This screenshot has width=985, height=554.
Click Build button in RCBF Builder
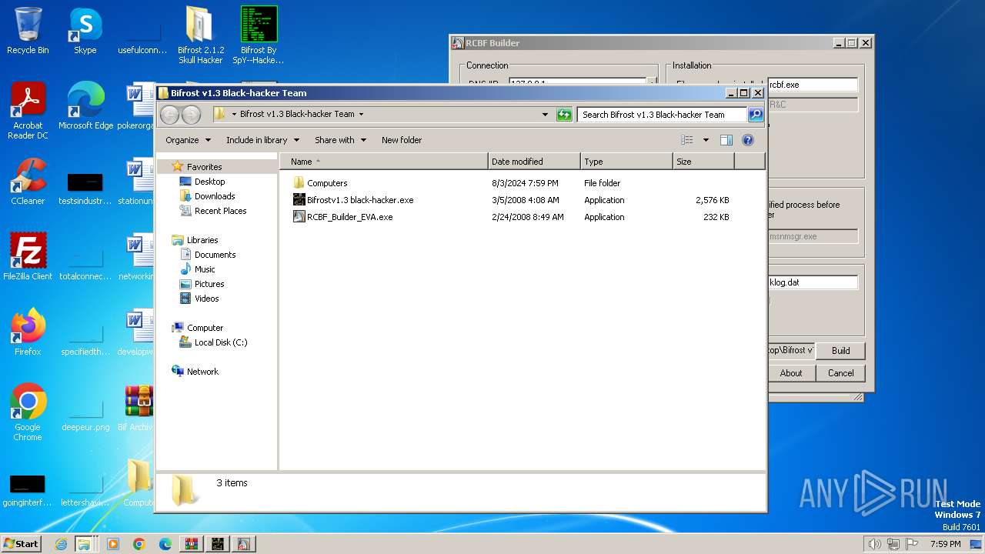pos(840,351)
